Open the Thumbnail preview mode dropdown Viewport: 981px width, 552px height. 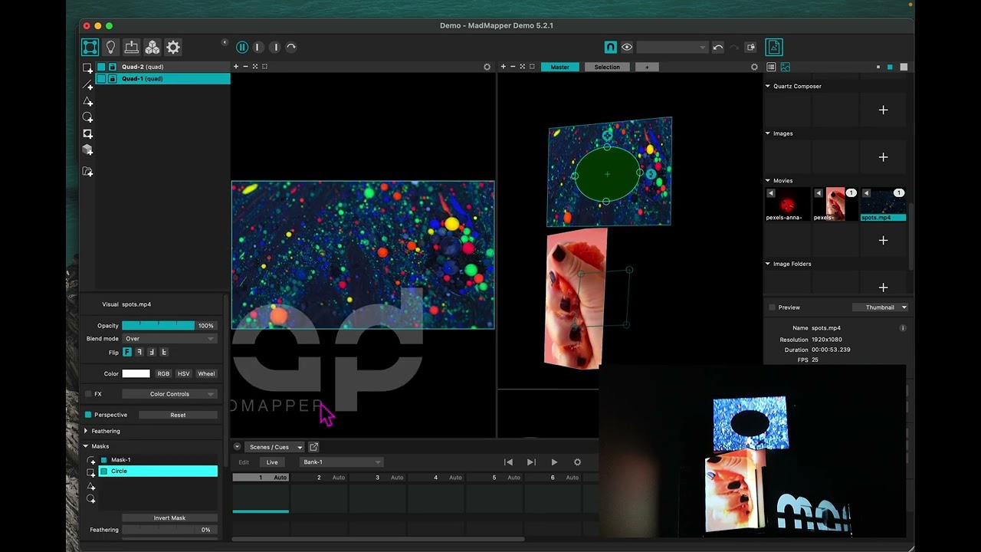881,307
